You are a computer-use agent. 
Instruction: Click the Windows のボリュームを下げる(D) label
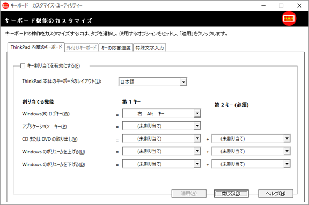[x=54, y=164]
